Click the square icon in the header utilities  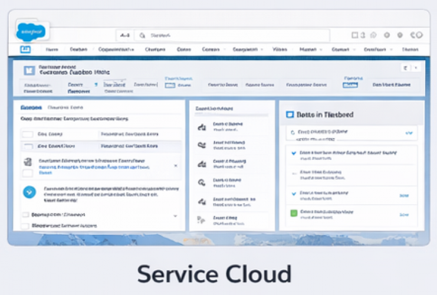(x=355, y=35)
